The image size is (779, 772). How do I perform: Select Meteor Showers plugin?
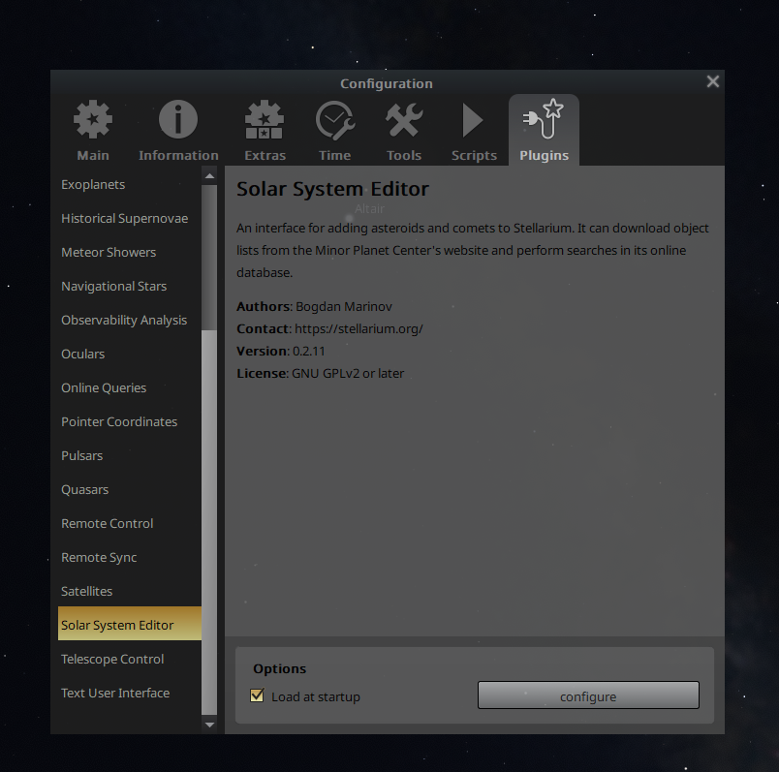coord(130,252)
